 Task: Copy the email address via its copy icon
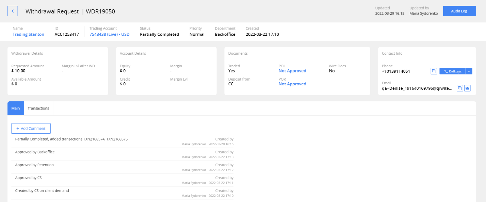460,88
